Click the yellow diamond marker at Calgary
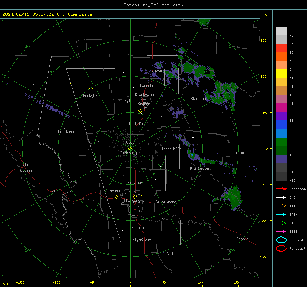The image size is (307, 287). tap(135, 197)
